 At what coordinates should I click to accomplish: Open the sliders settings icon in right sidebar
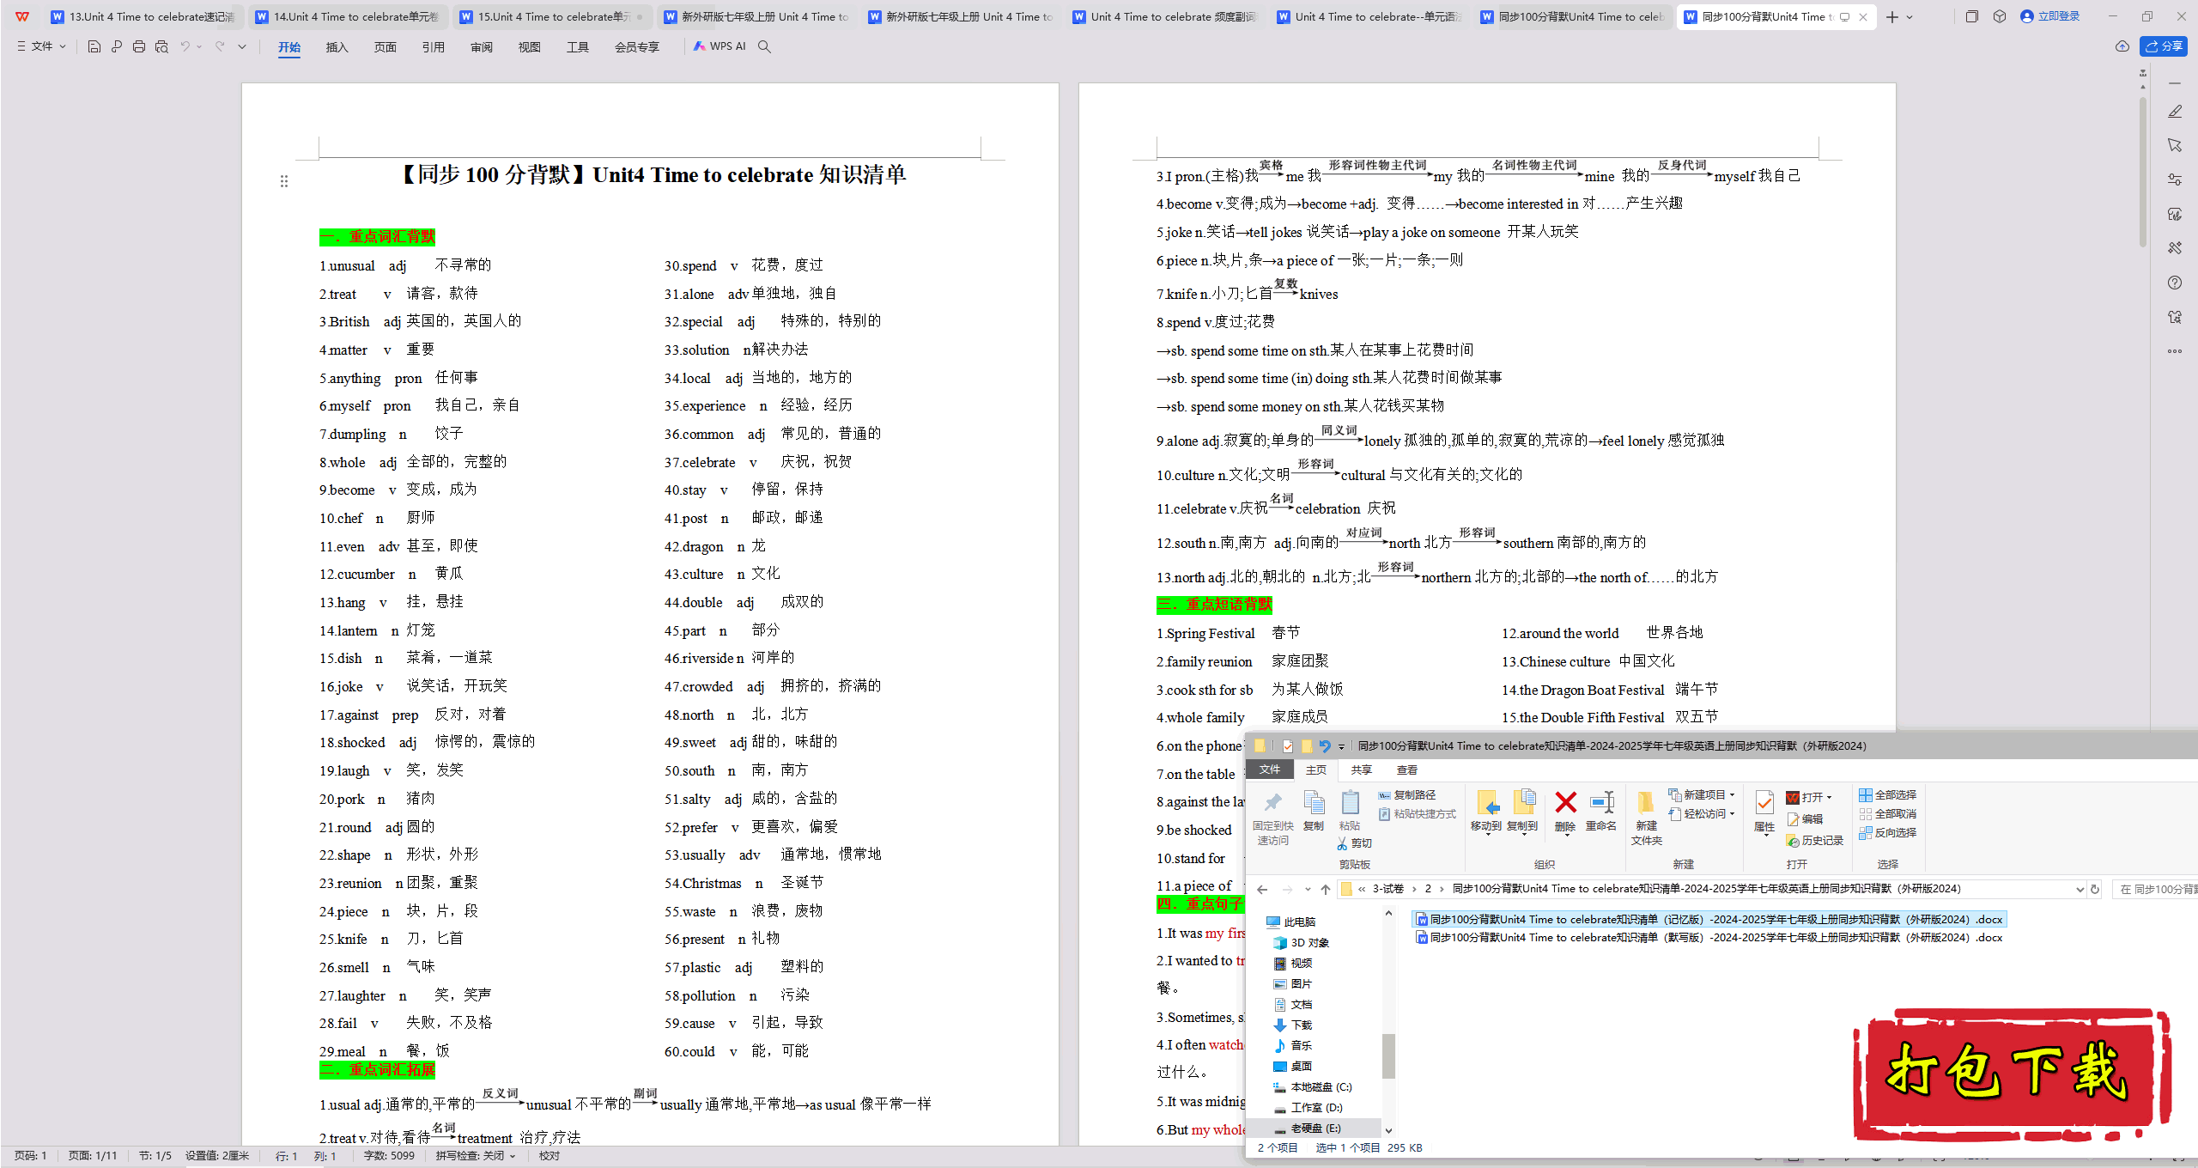2175,179
